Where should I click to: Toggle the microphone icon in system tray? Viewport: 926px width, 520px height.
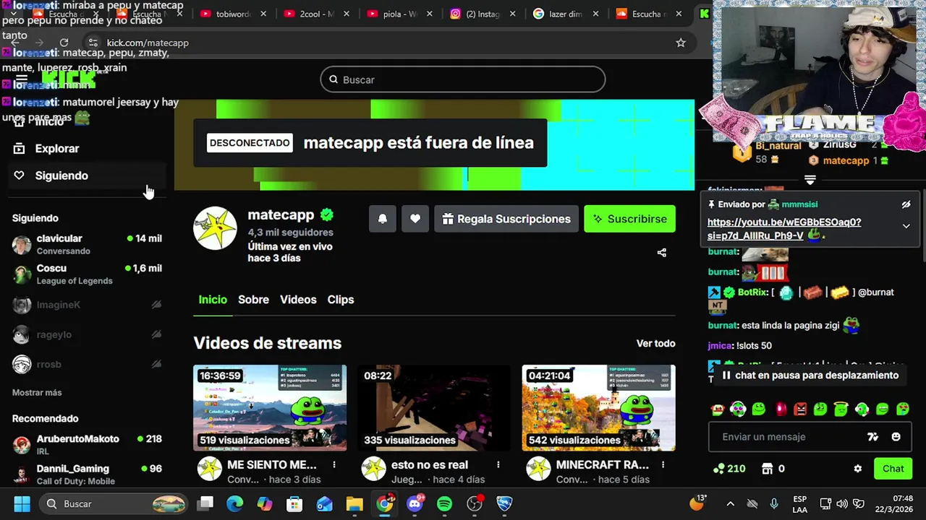[x=774, y=503]
